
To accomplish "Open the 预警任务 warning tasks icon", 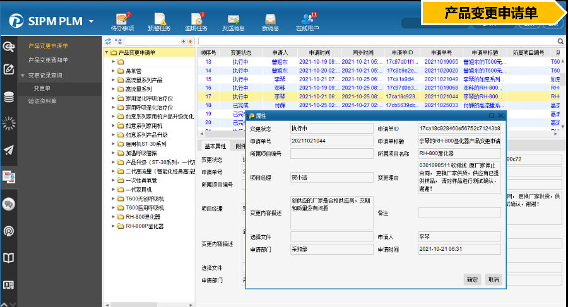I will click(x=158, y=19).
